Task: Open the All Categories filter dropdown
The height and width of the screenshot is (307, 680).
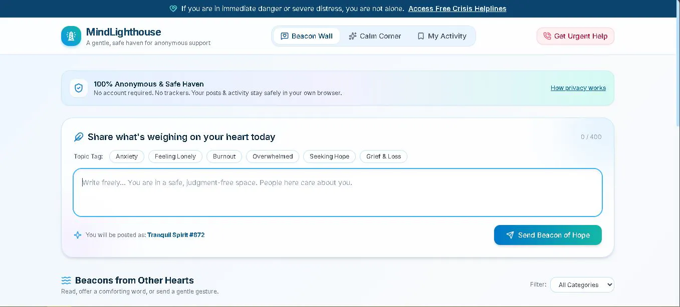Action: click(x=582, y=284)
